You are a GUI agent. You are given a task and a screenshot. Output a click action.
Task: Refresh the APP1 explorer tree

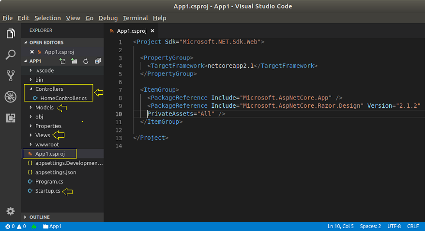(x=86, y=61)
